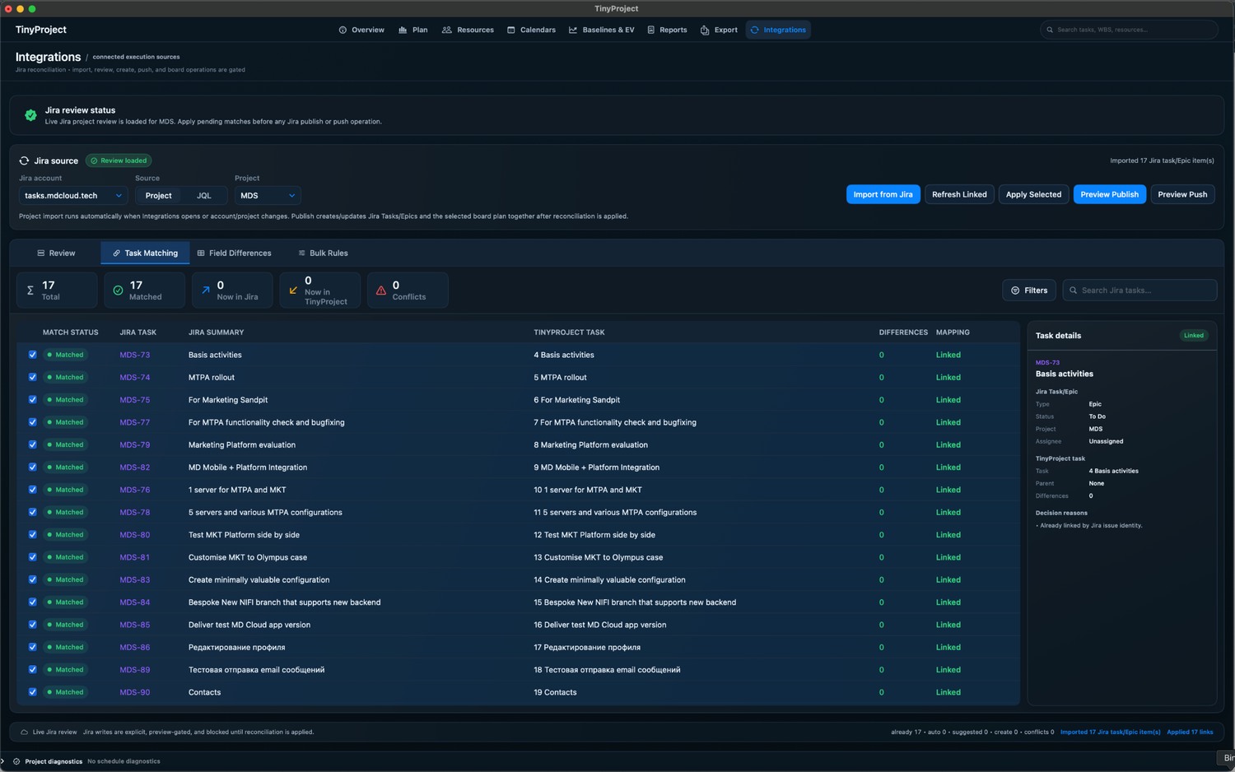Click the top search bar magnifier icon
1235x772 pixels.
[1050, 30]
